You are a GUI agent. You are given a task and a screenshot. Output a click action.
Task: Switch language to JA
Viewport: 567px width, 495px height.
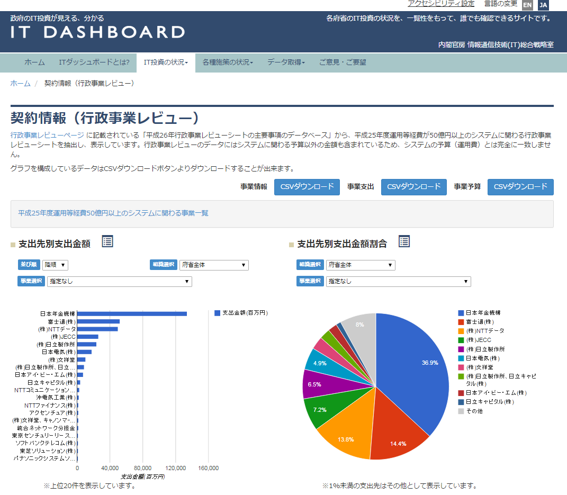pyautogui.click(x=543, y=5)
